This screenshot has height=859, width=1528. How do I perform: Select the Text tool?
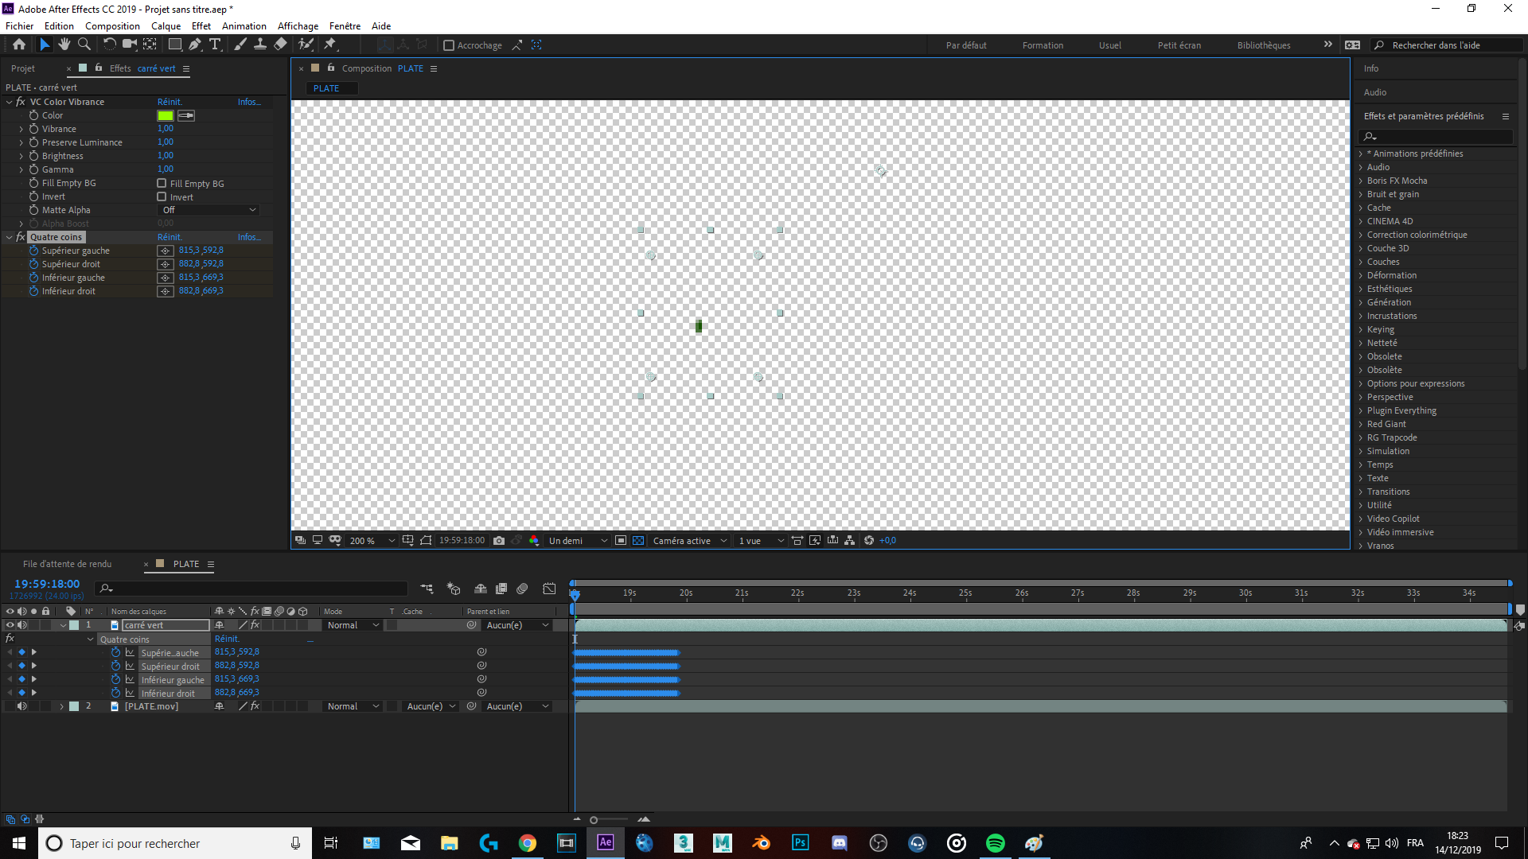click(215, 45)
